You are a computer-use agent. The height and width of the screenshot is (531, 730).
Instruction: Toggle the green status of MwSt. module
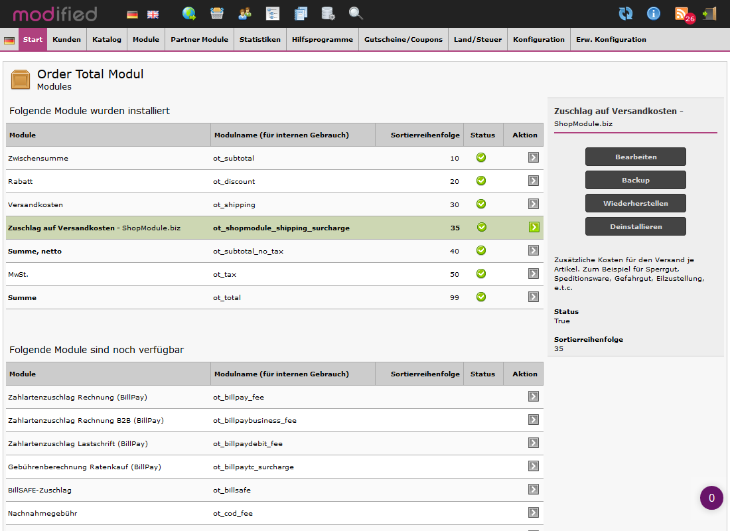coord(481,273)
